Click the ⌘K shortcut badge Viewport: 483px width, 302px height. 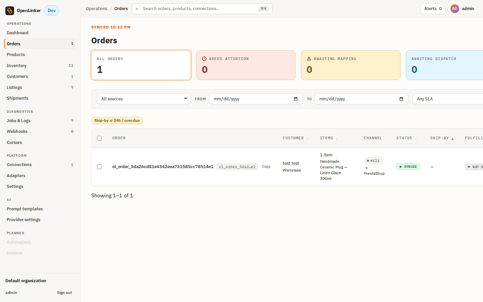click(263, 9)
